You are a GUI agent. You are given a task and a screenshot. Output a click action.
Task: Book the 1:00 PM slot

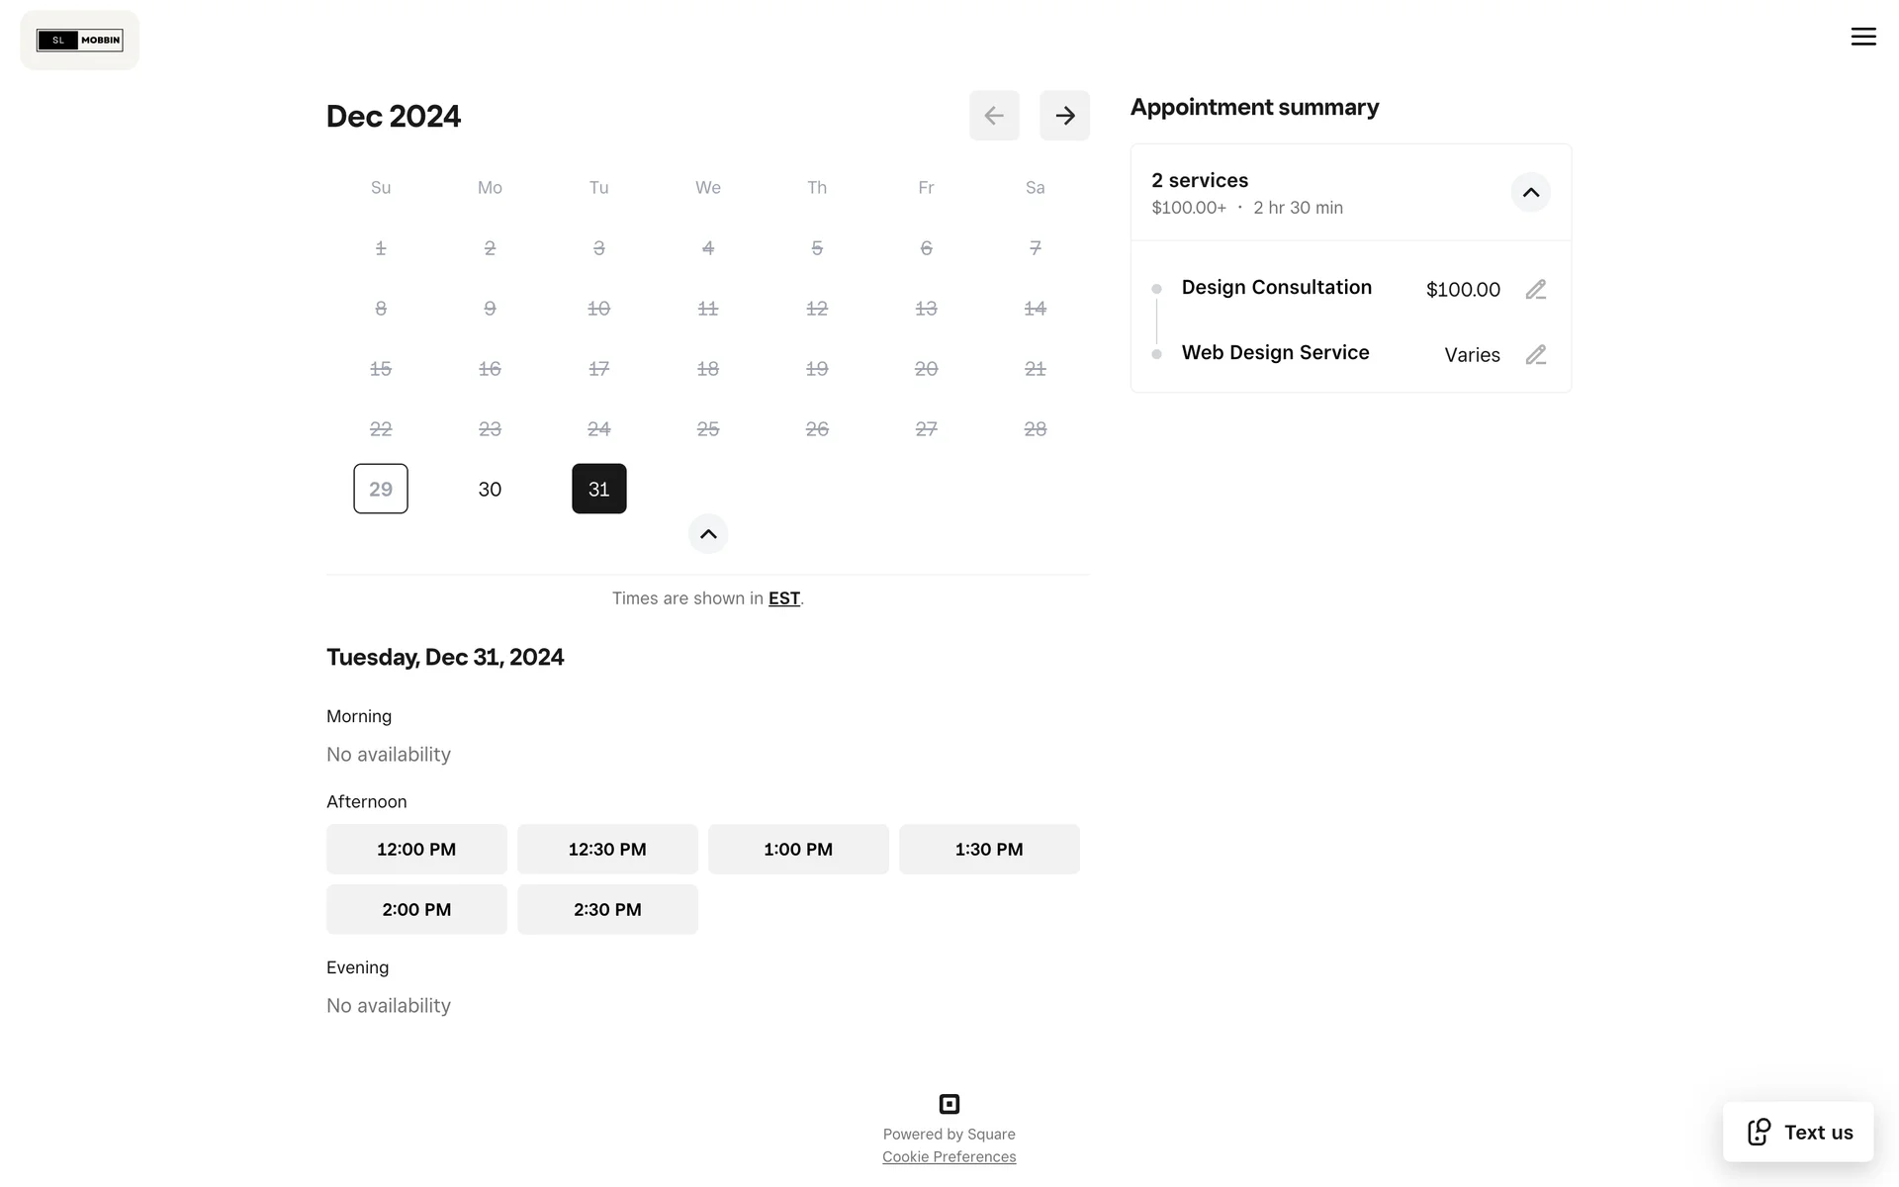coord(798,850)
